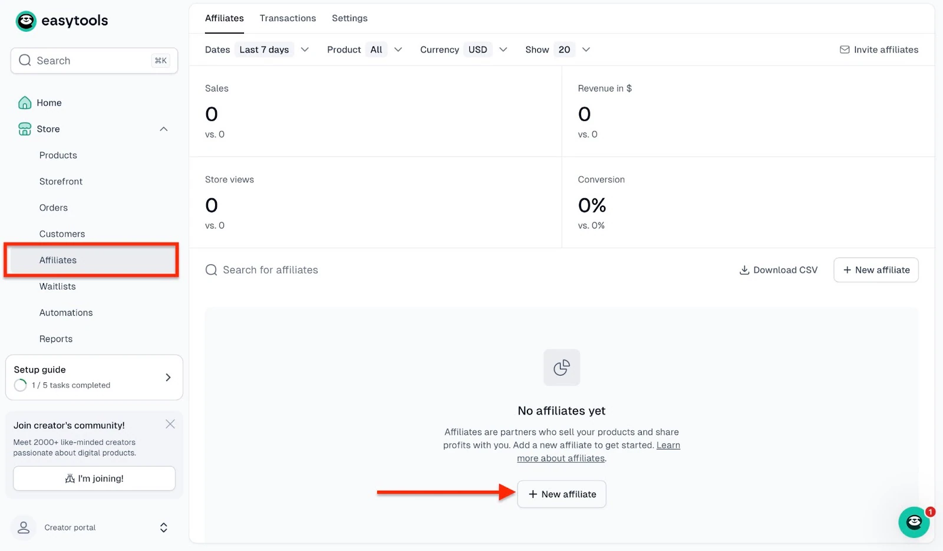Open the Currency USD dropdown
The image size is (943, 551).
click(x=464, y=50)
